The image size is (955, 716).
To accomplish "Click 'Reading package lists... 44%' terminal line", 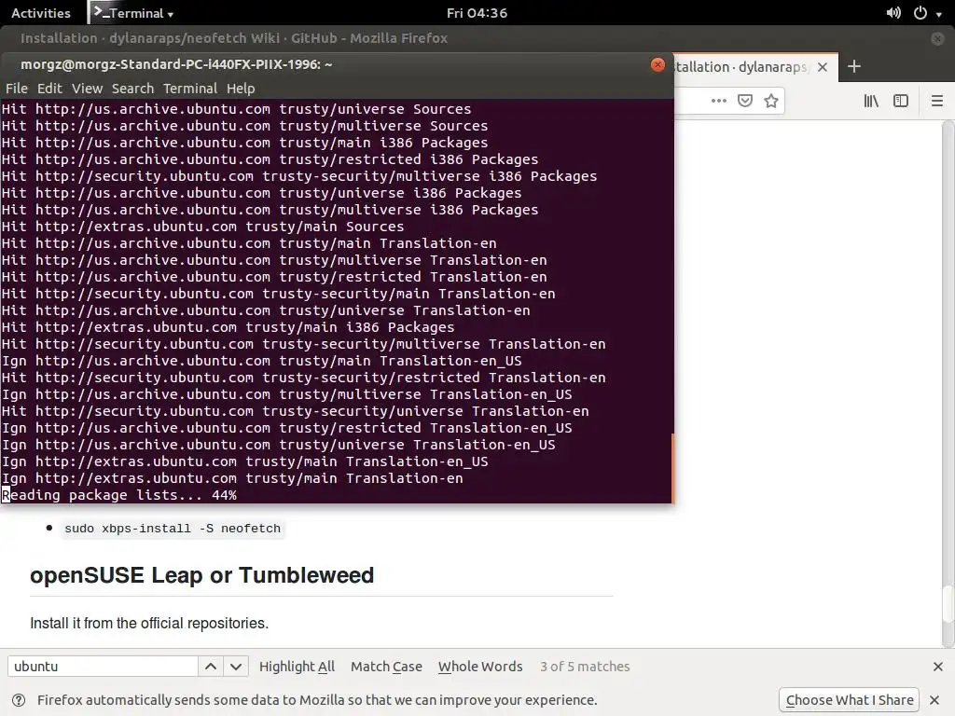I will pos(119,495).
